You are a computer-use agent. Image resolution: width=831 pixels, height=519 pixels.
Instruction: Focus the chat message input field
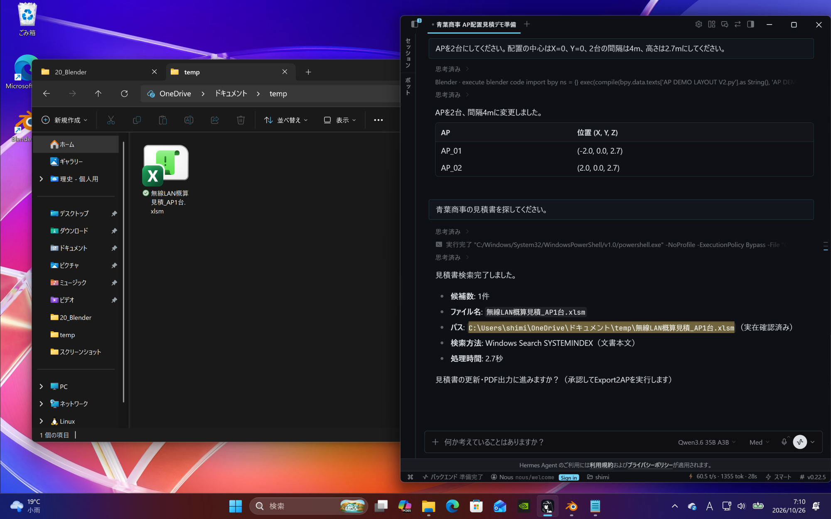tap(557, 442)
